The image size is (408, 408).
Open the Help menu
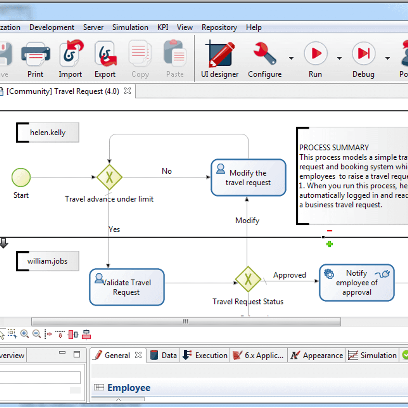click(254, 27)
